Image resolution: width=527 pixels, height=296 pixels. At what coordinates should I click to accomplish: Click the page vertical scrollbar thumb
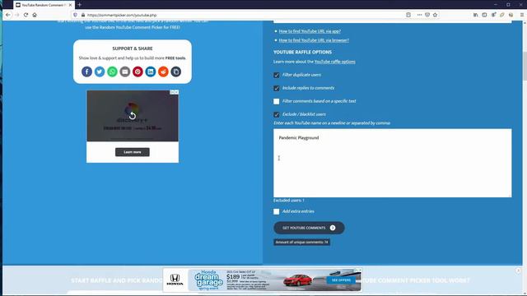pos(525,67)
